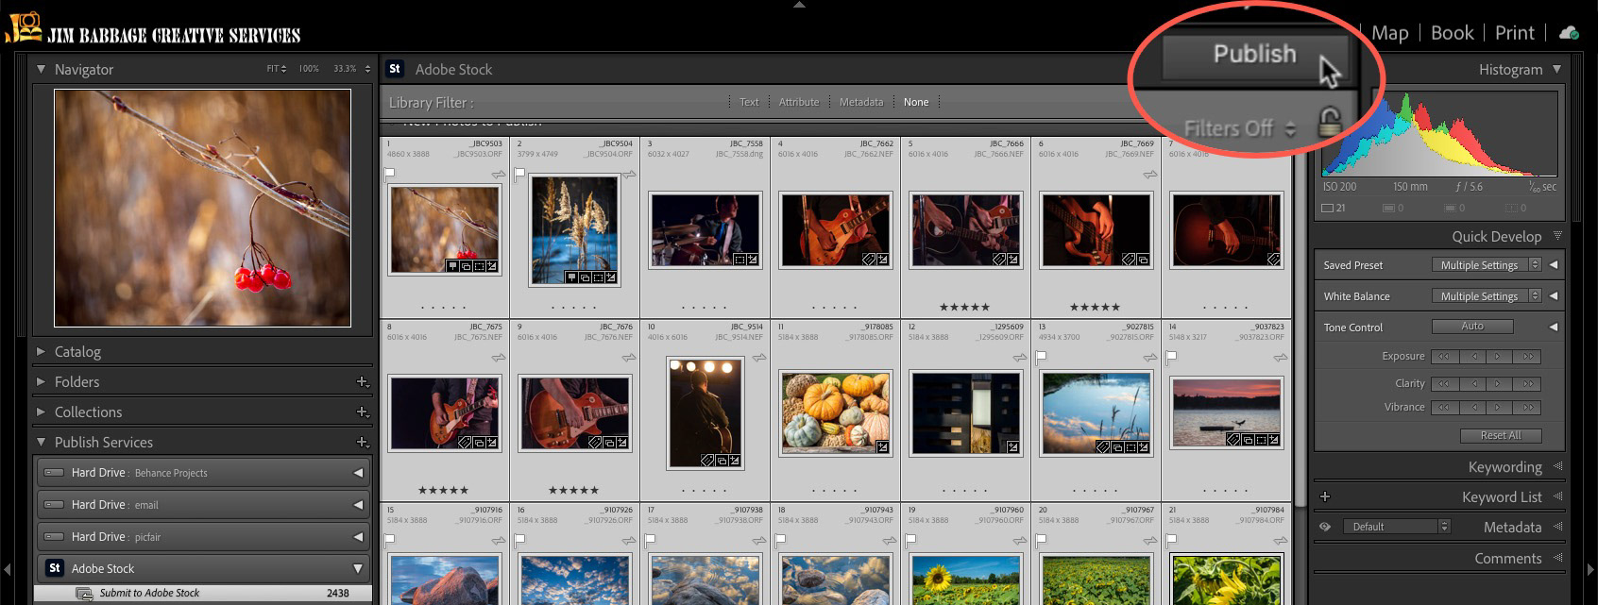This screenshot has height=605, width=1598.
Task: Expand the Catalog panel
Action: click(41, 351)
